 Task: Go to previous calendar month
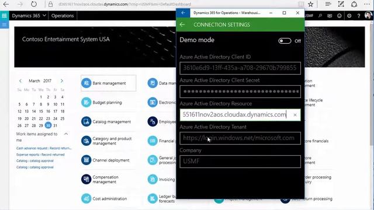[x=20, y=81]
